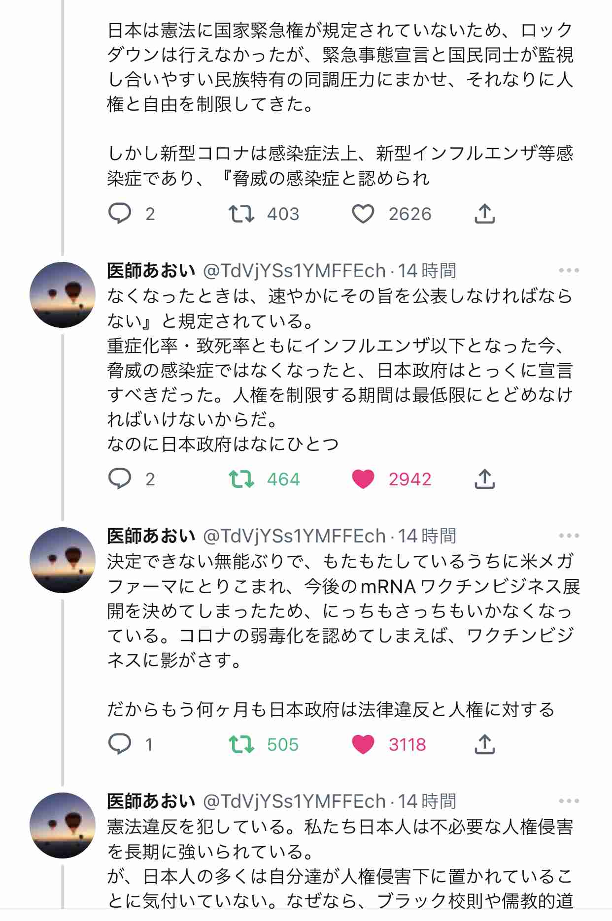Open 14 時間 timestamp on tweet starting なくなったときは
The height and width of the screenshot is (921, 612).
click(427, 270)
